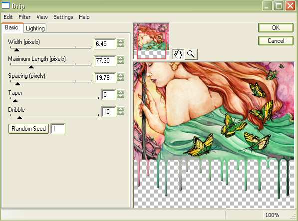
Task: Click the Drip window title icon
Action: pos(5,5)
